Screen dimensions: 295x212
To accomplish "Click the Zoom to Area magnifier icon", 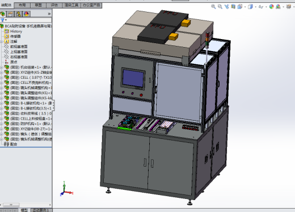I will pos(220,7).
